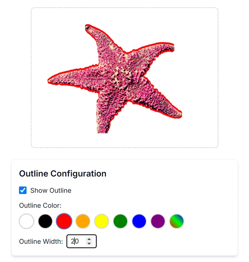The width and height of the screenshot is (249, 262).
Task: Pick yellow as the outline color
Action: click(x=101, y=221)
